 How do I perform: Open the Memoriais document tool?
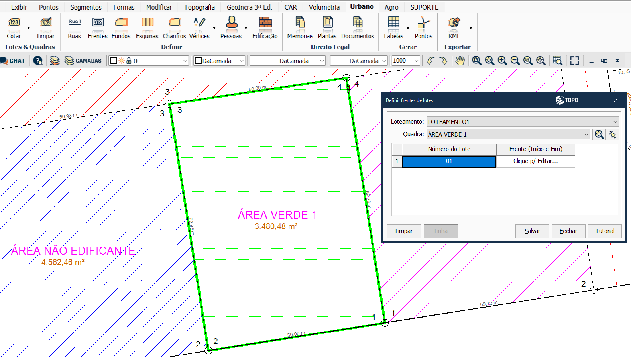(x=300, y=27)
